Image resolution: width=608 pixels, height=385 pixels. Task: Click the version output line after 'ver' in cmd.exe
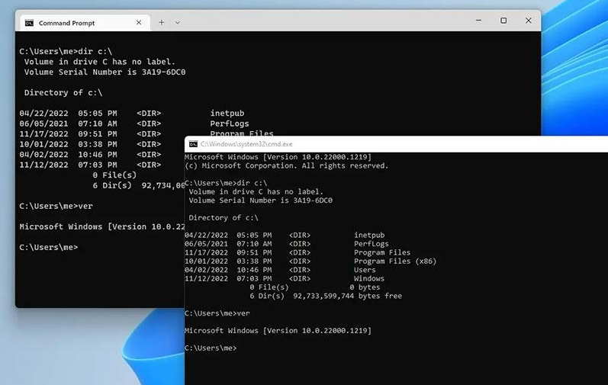pos(278,330)
